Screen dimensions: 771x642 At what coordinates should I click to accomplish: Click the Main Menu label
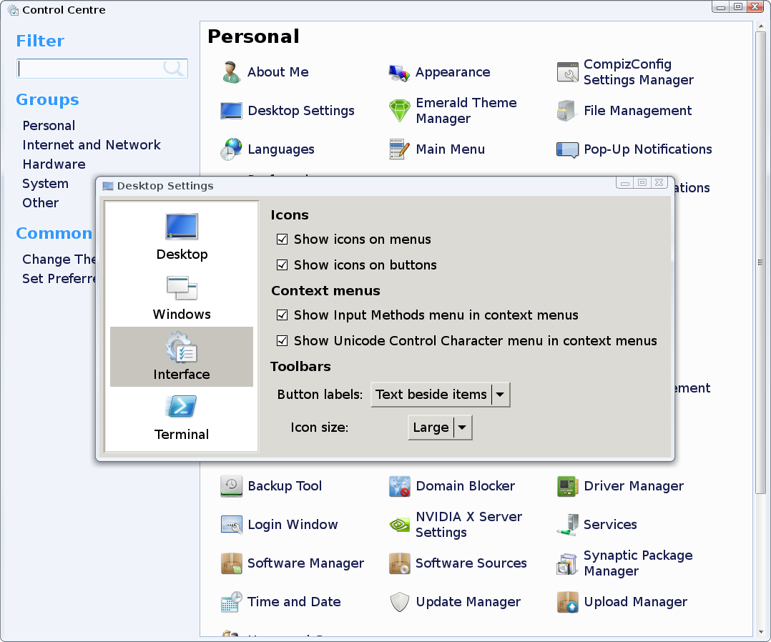[x=450, y=149]
